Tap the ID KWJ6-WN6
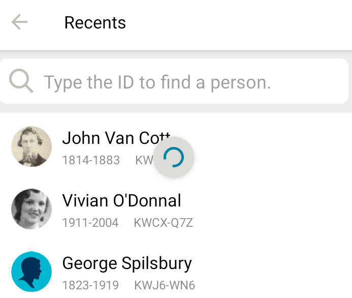The height and width of the screenshot is (298, 352). [x=165, y=285]
